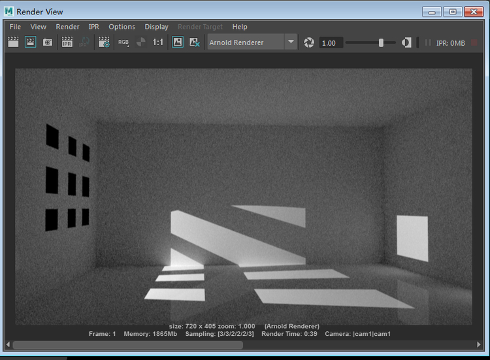Pause IPR tuning with the pause icon
Viewport: 490px width, 360px height.
(428, 42)
